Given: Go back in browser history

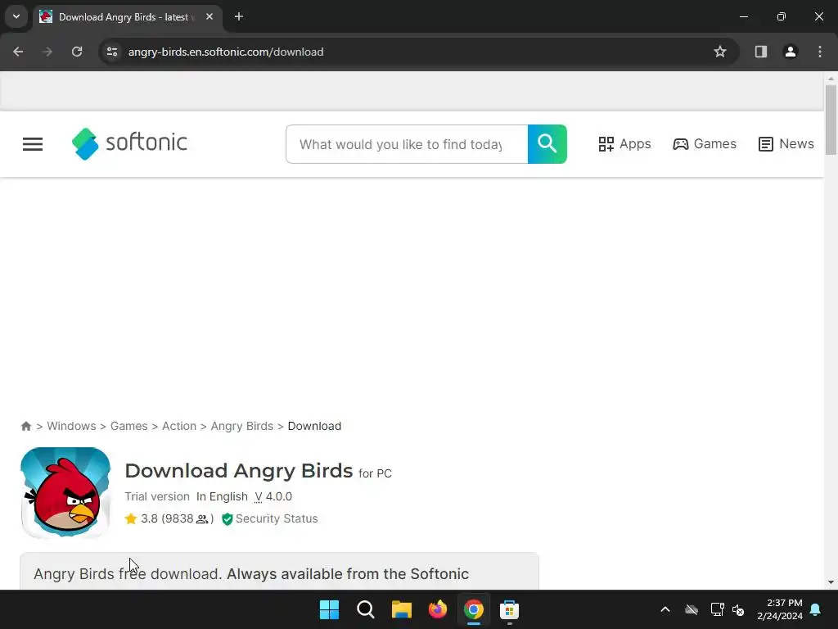Looking at the screenshot, I should point(18,52).
